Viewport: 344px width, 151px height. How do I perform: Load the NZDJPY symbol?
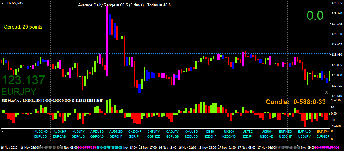click(x=248, y=136)
